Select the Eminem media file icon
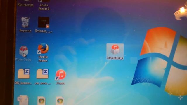Screen dimensions: 187x105 click(x=44, y=24)
